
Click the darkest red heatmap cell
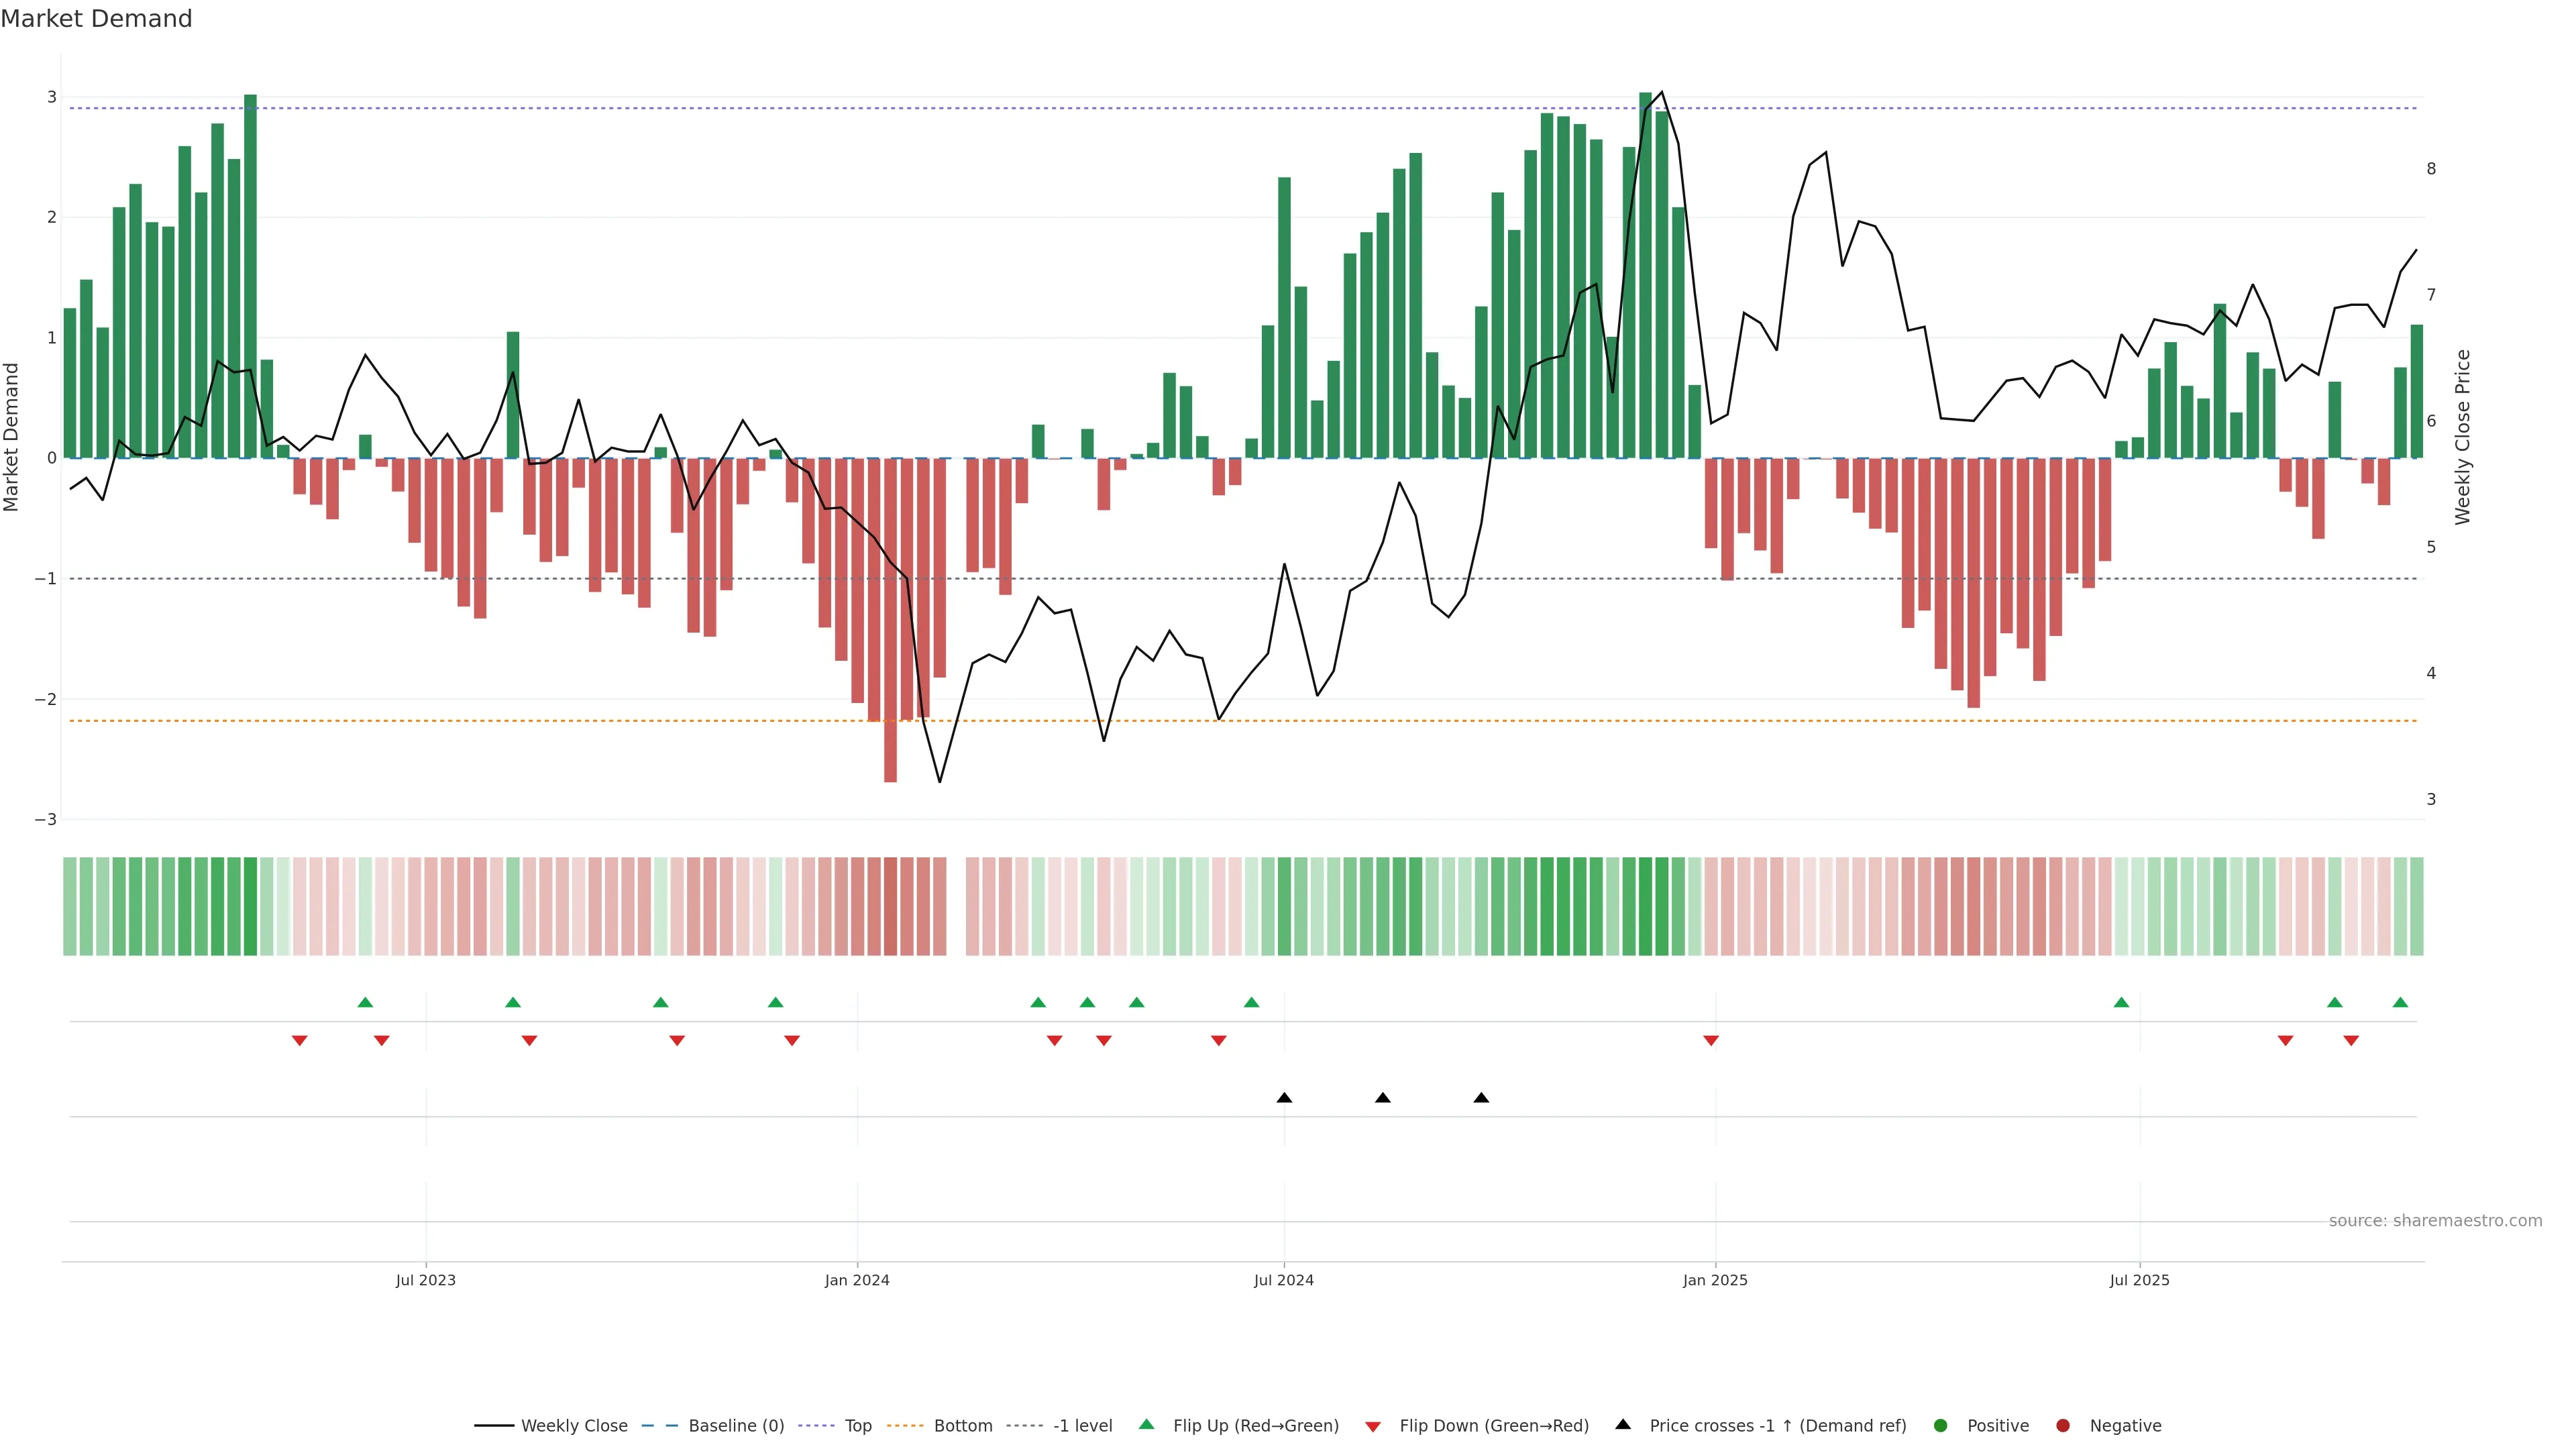890,906
